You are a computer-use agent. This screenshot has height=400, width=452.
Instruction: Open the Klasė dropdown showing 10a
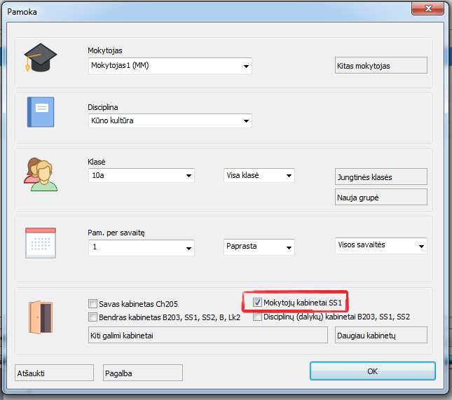tap(189, 176)
